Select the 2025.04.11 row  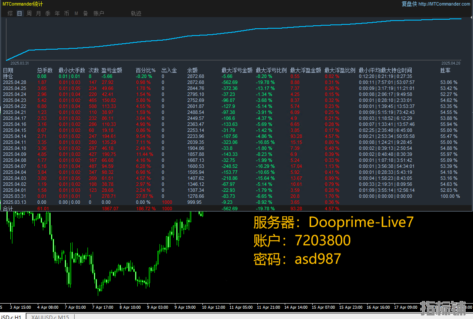coord(236,142)
